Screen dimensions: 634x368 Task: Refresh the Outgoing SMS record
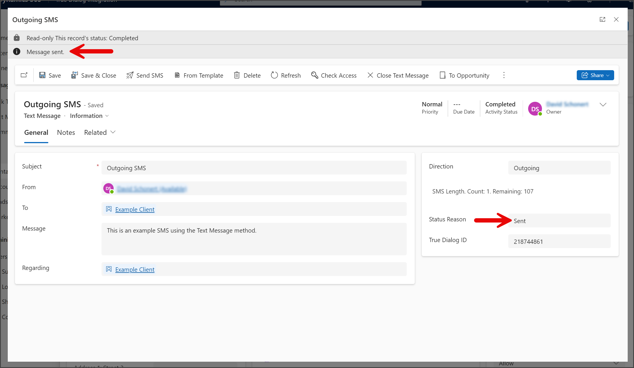pos(286,75)
